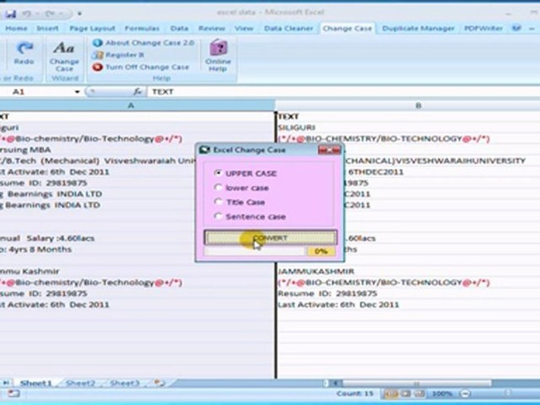Image resolution: width=540 pixels, height=405 pixels.
Task: Click the macro record icon in status bar
Action: (x=13, y=393)
